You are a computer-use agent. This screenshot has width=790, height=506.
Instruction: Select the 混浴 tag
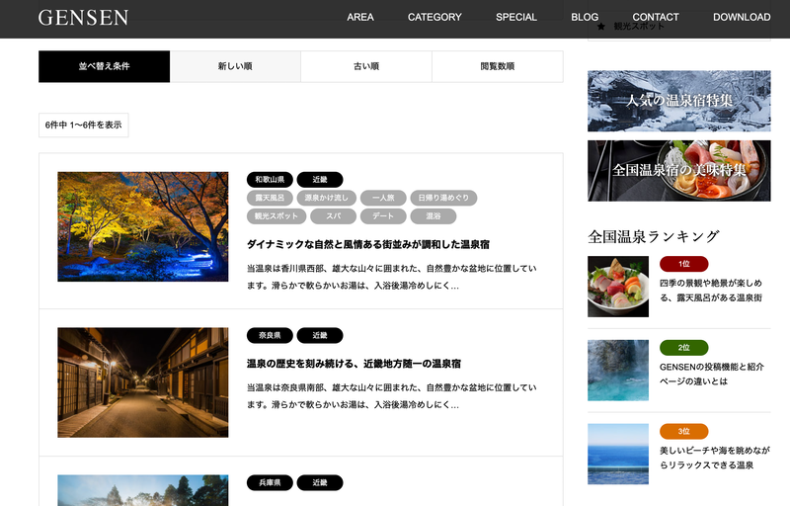click(434, 216)
